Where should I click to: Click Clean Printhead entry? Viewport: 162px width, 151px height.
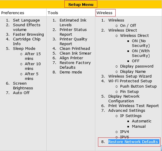(75, 49)
